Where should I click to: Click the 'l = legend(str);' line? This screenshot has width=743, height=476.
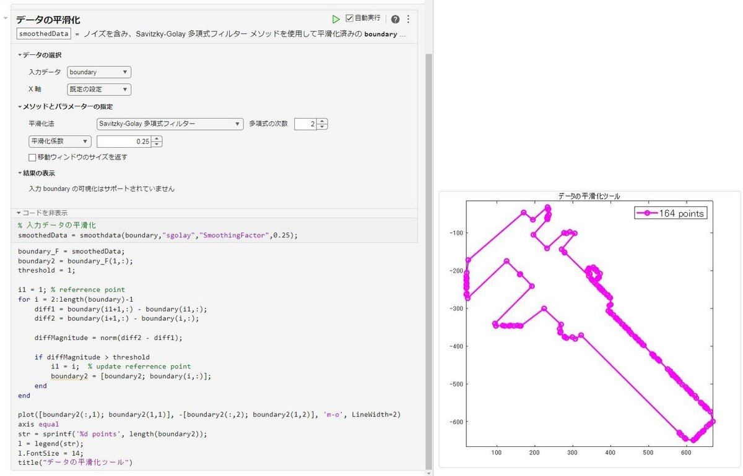pos(51,443)
